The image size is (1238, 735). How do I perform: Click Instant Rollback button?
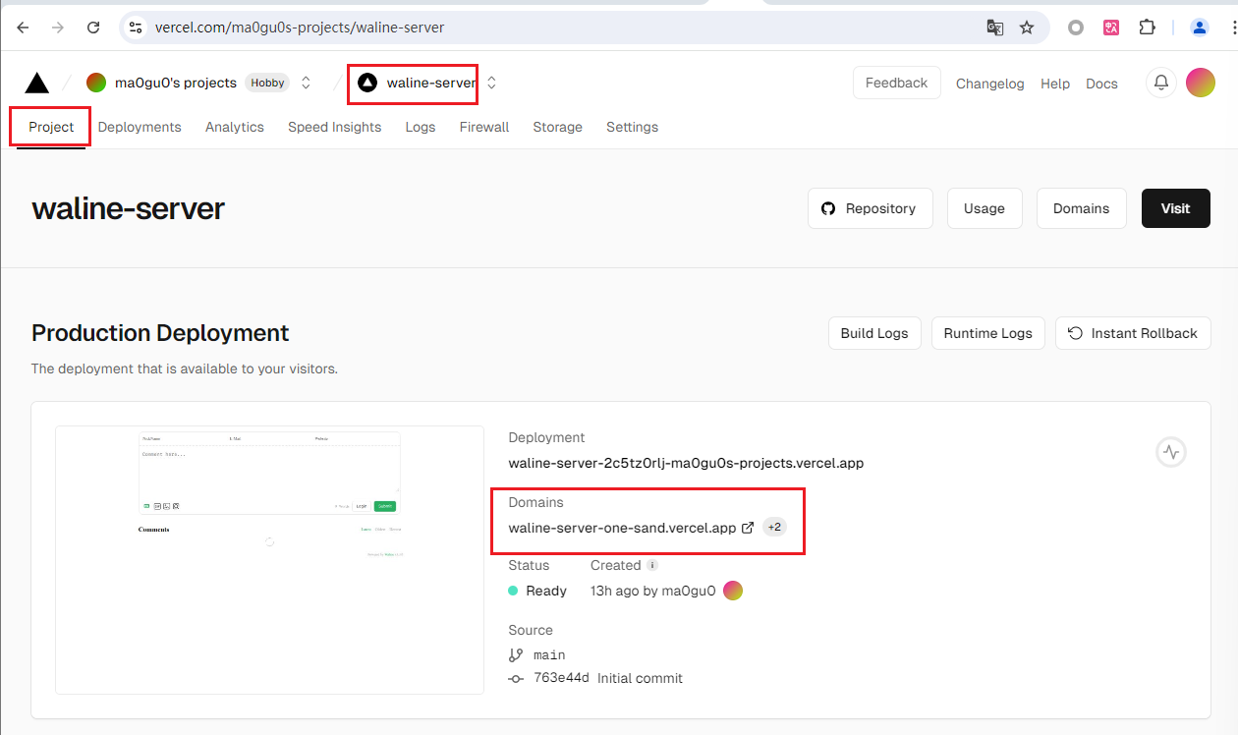coord(1133,333)
